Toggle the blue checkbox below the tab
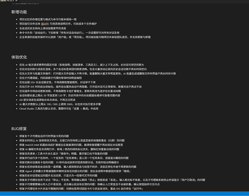Viewport: 249px width, 196px height. [13, 3]
